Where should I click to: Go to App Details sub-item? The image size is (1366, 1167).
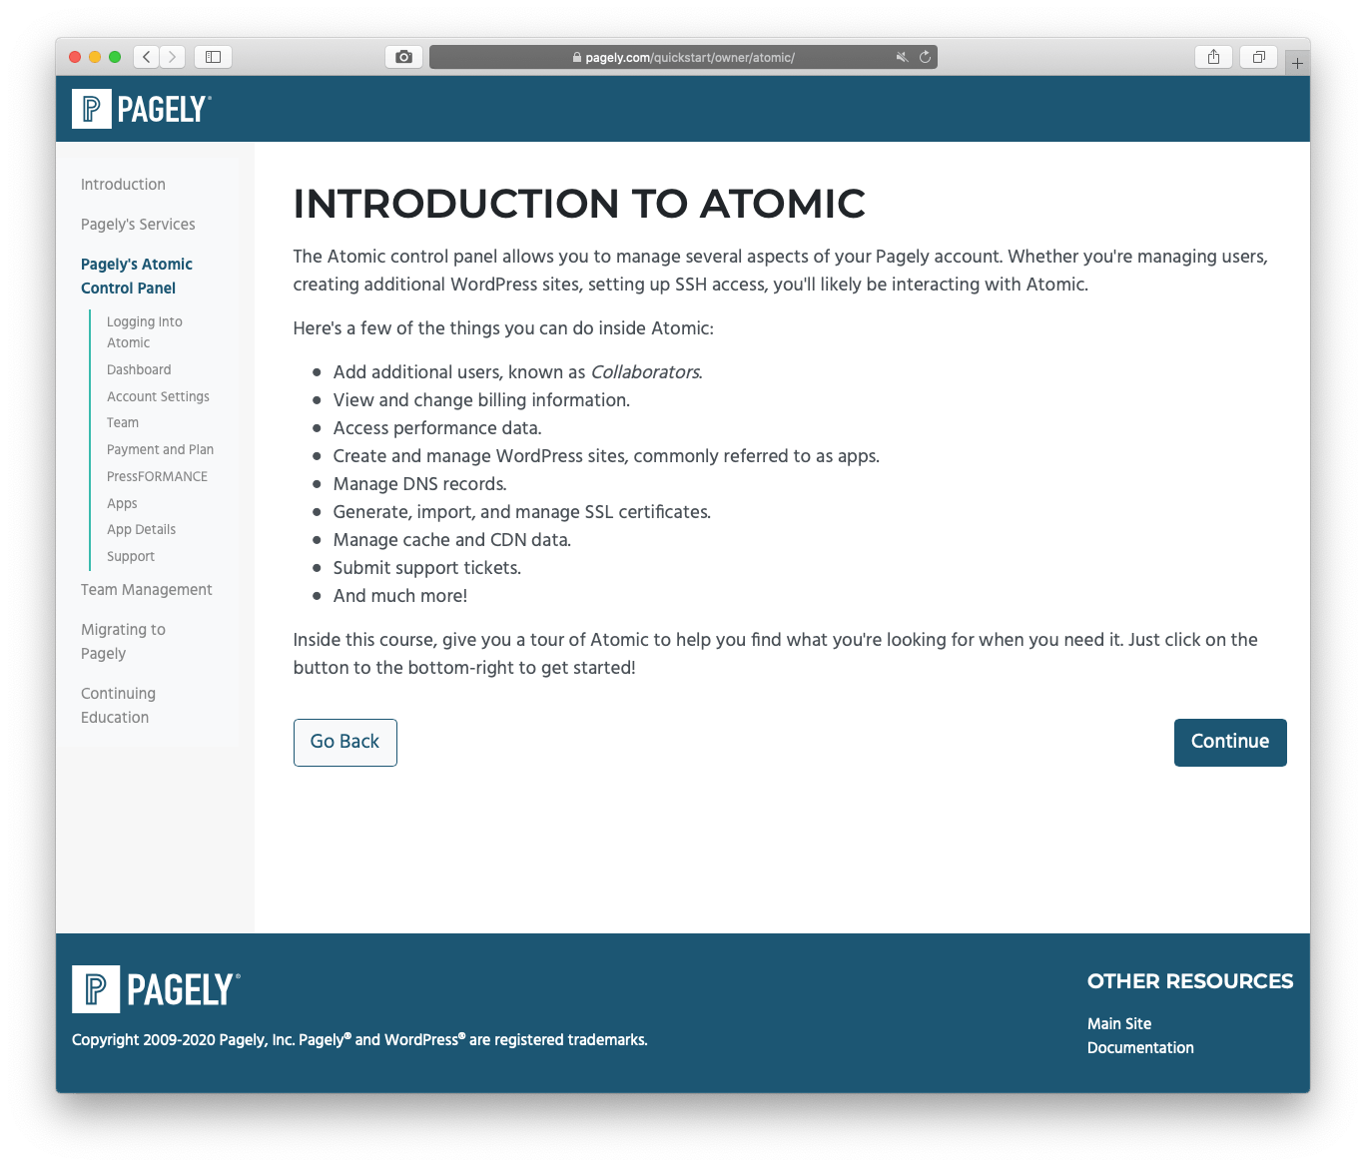(x=141, y=529)
